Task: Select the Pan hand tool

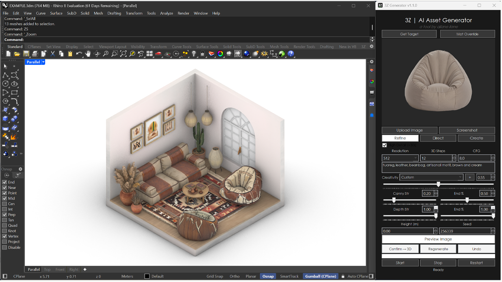Action: pos(88,54)
